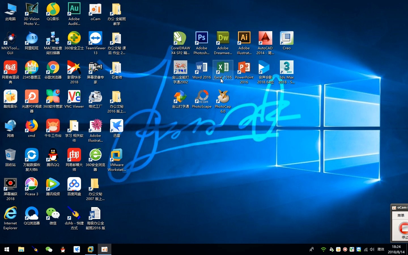Click the orange Ai Adobe Illustrator icon
This screenshot has height=255, width=408.
(x=244, y=43)
